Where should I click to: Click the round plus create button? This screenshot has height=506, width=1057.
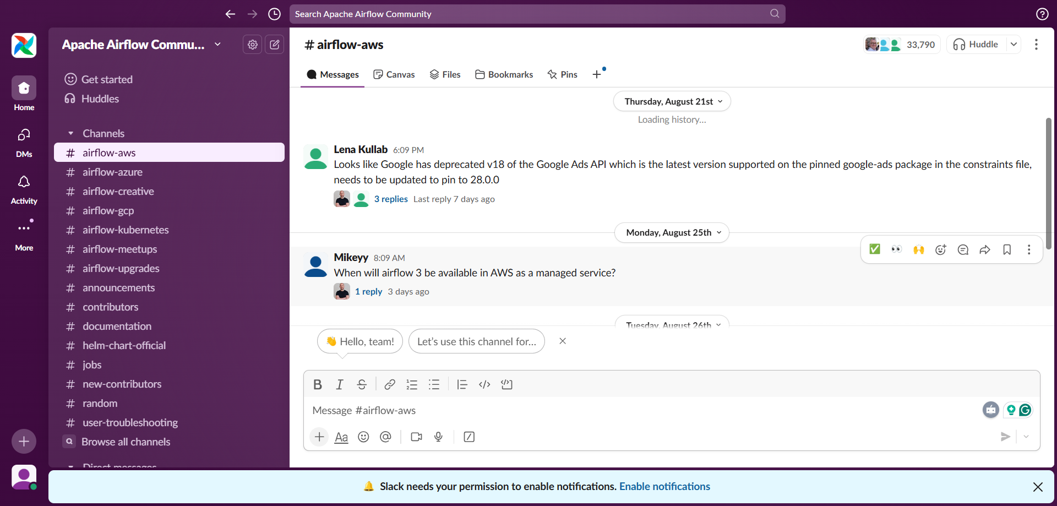pyautogui.click(x=24, y=441)
